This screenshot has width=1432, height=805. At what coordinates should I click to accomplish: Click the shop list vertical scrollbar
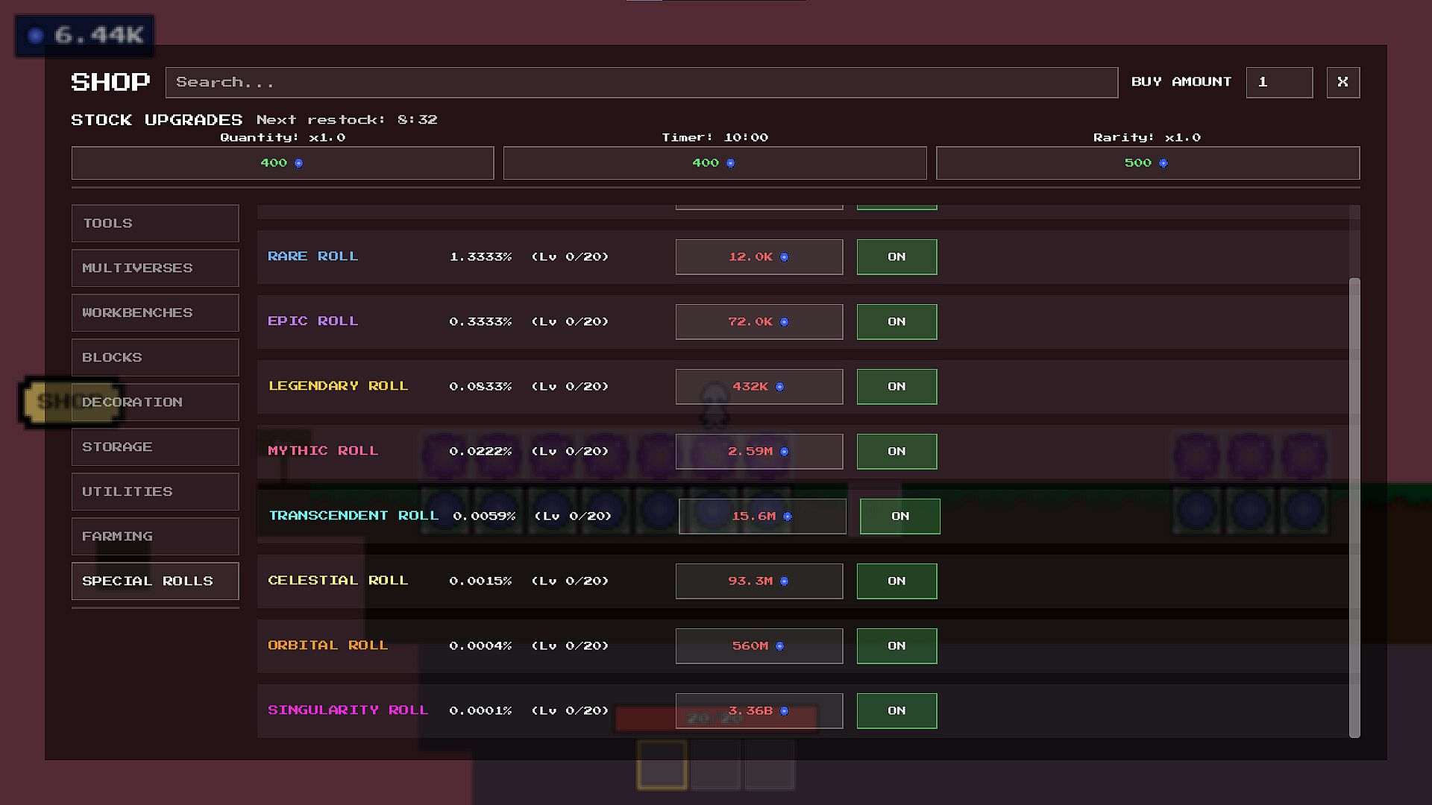[1354, 508]
